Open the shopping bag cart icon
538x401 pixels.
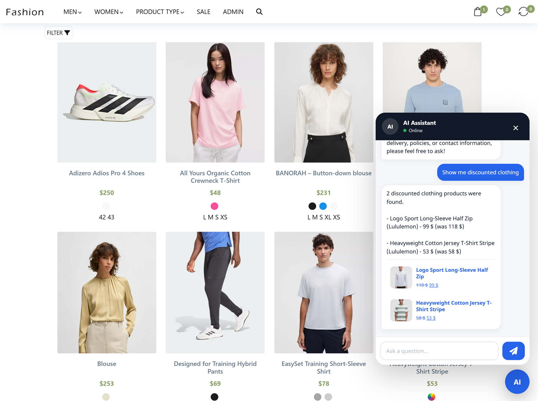(478, 12)
